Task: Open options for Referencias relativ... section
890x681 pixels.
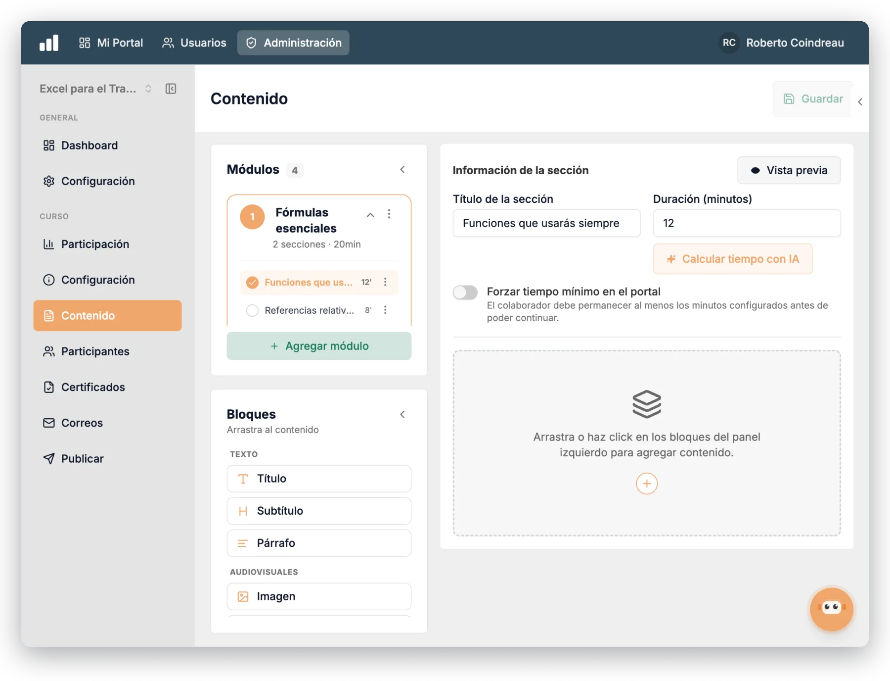Action: pyautogui.click(x=385, y=310)
